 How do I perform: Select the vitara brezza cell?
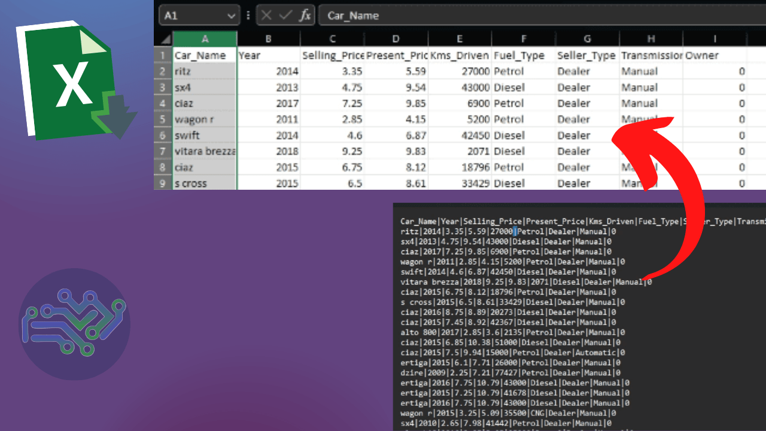click(205, 151)
